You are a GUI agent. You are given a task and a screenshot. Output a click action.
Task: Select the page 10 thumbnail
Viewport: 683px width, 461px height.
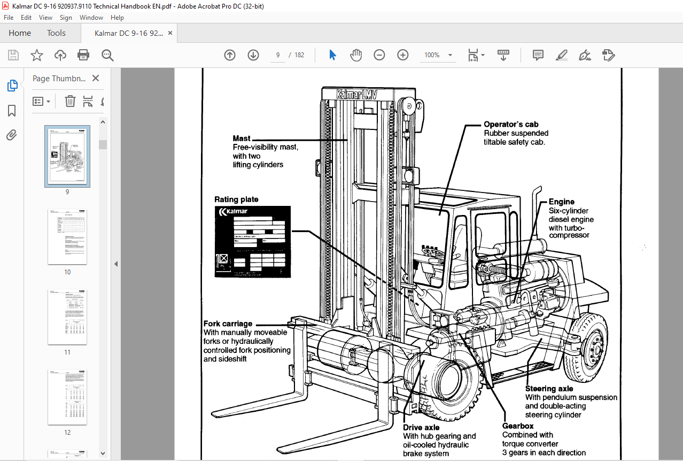pos(67,237)
